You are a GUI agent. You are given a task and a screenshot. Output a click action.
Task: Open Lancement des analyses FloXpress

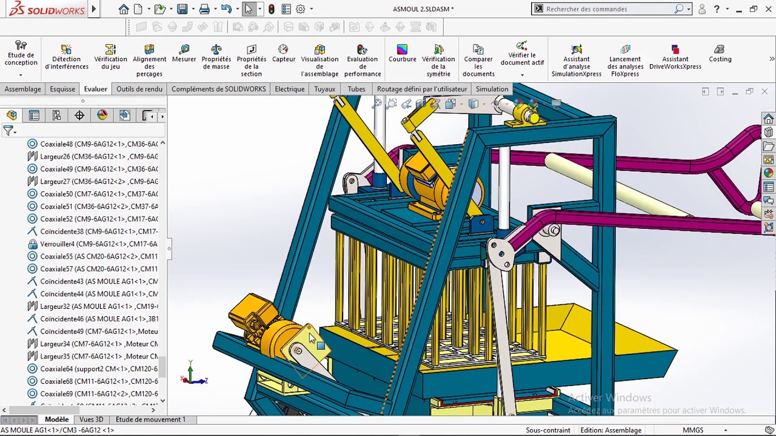tap(625, 61)
